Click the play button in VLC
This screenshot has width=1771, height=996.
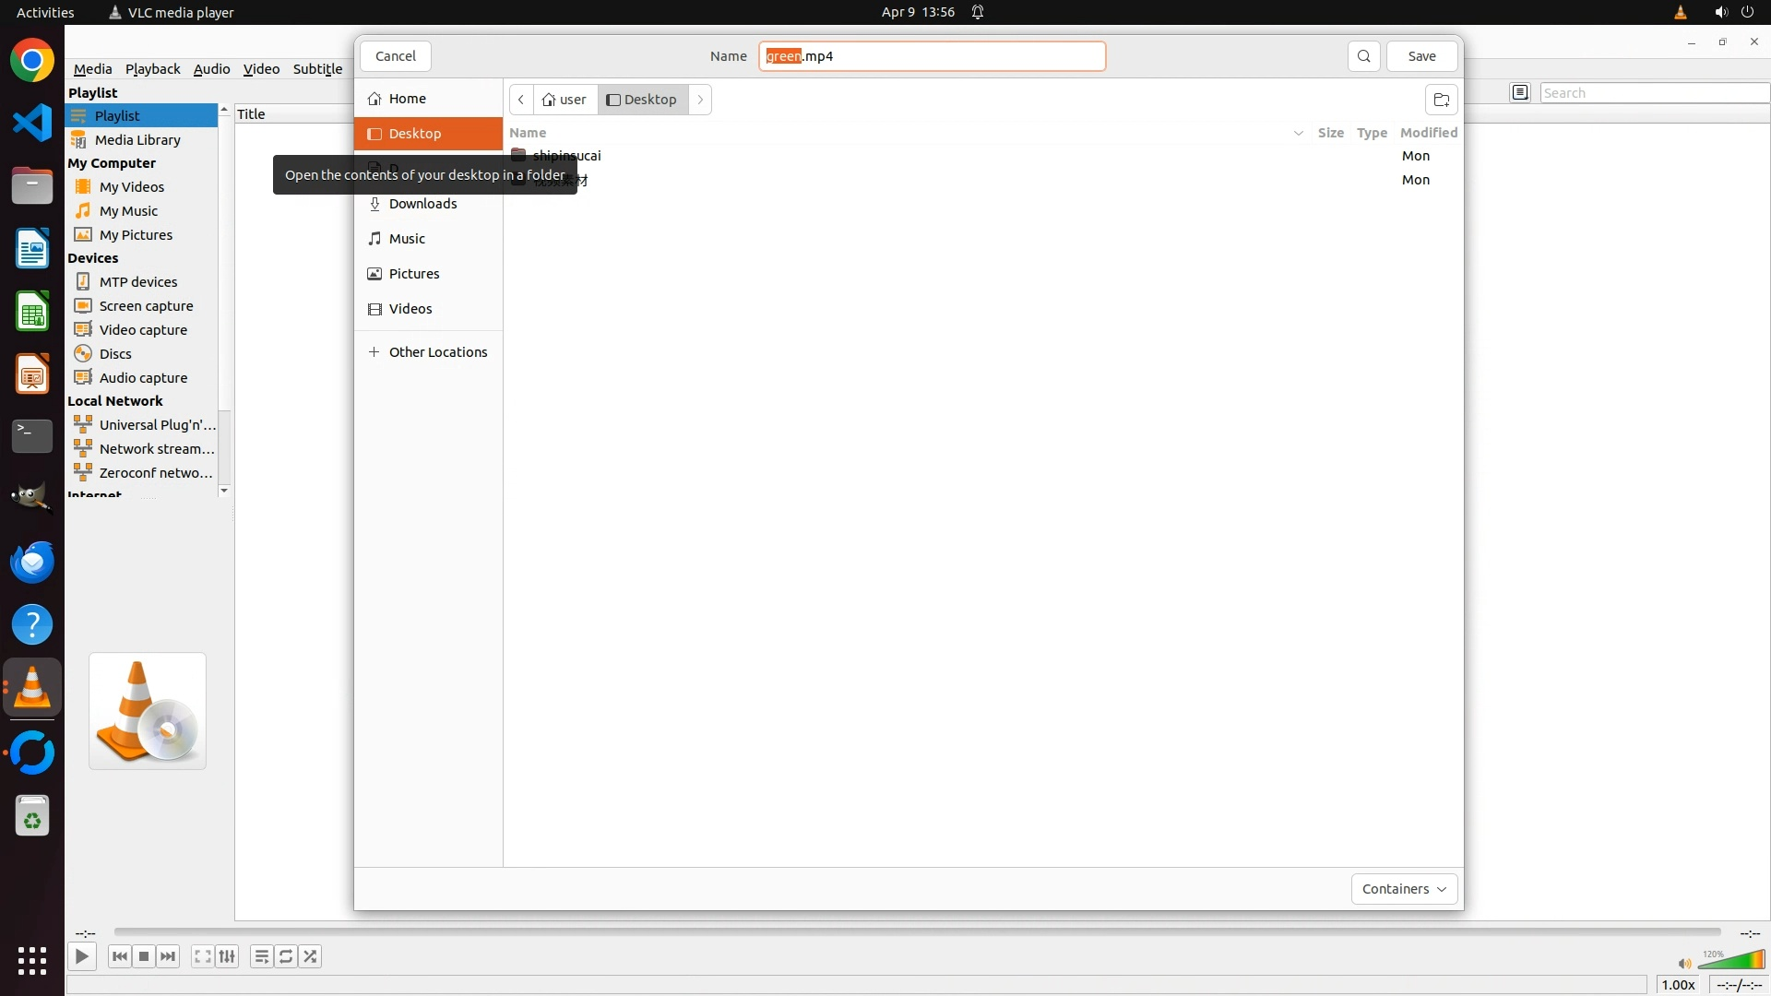[x=81, y=956]
